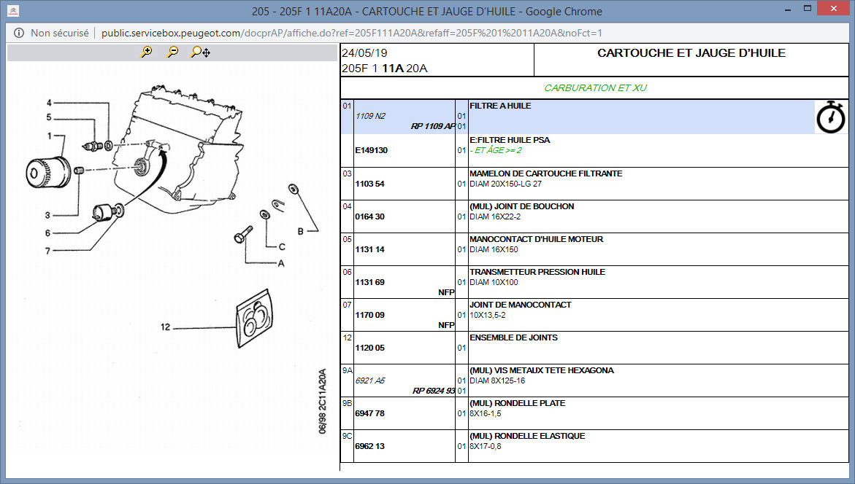Open the stopwatch labor time icon
This screenshot has height=484, width=855.
pos(830,117)
